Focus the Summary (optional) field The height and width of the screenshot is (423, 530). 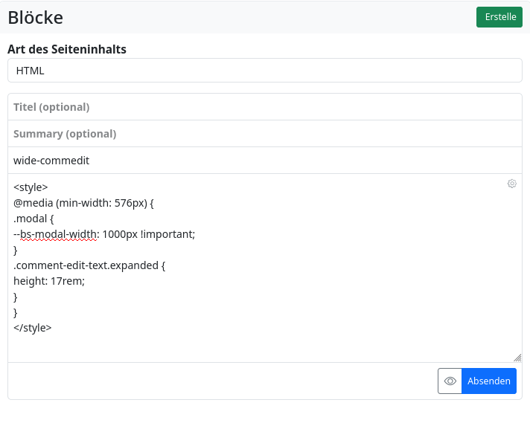coord(265,134)
